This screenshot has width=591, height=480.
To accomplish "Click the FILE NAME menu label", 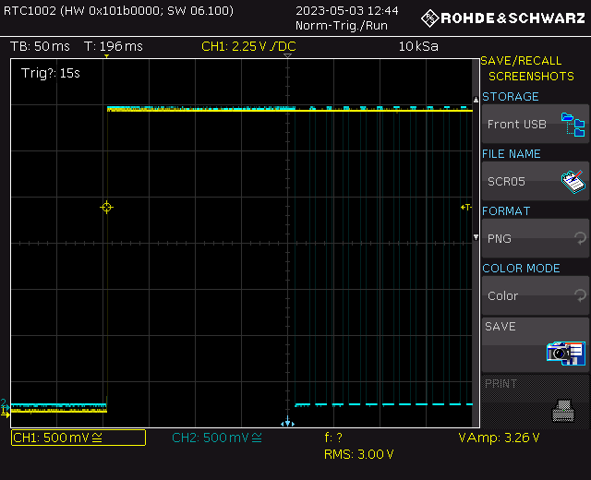I will pos(512,154).
